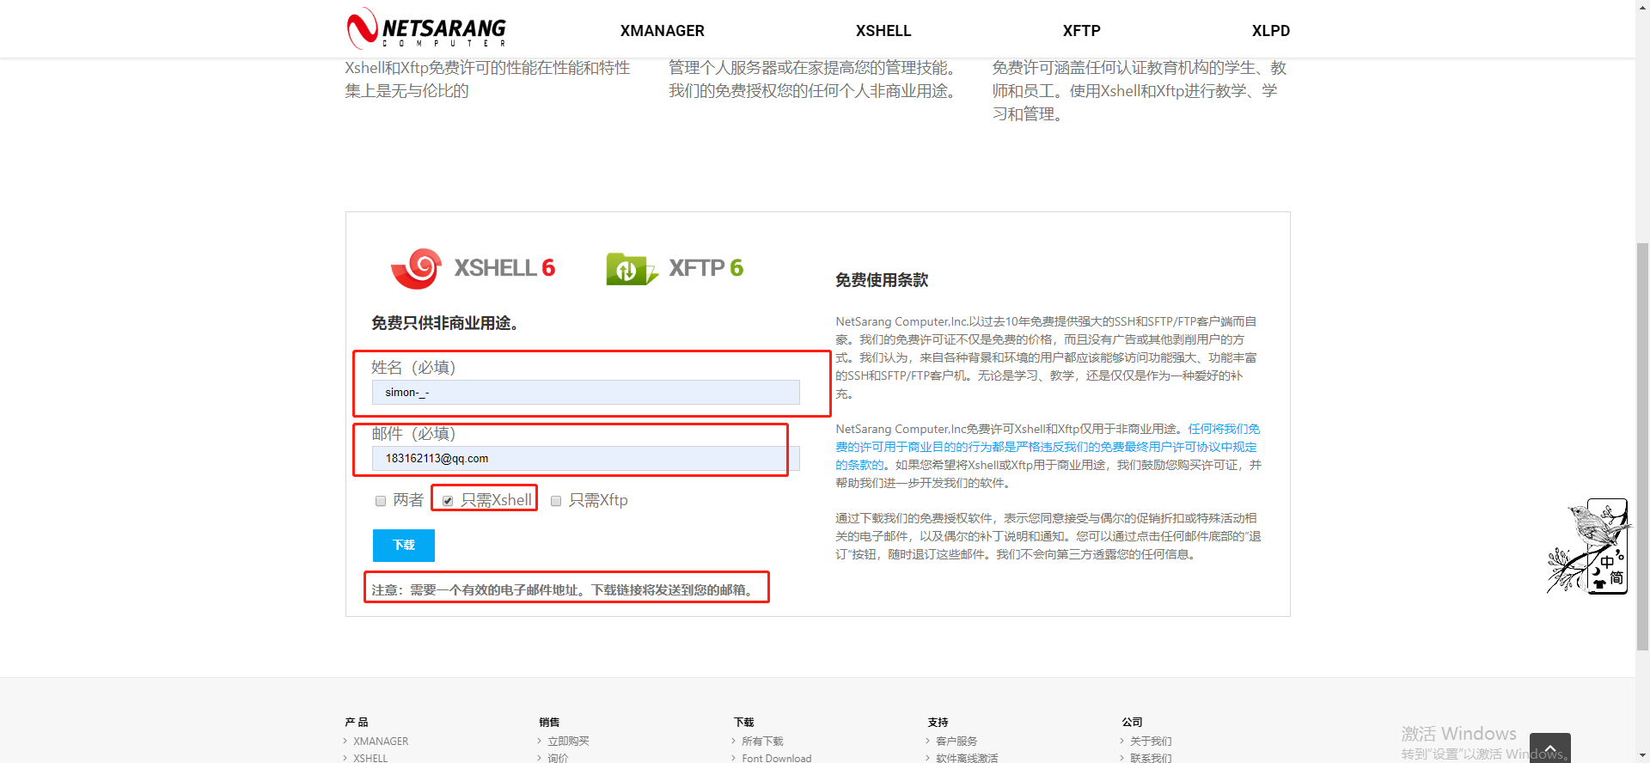Open the 询价 footer link

[558, 758]
